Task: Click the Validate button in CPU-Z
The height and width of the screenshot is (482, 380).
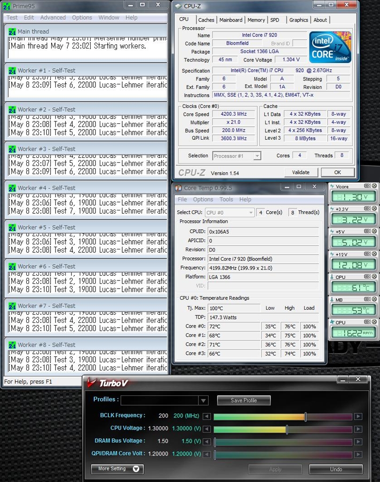Action: coord(301,172)
